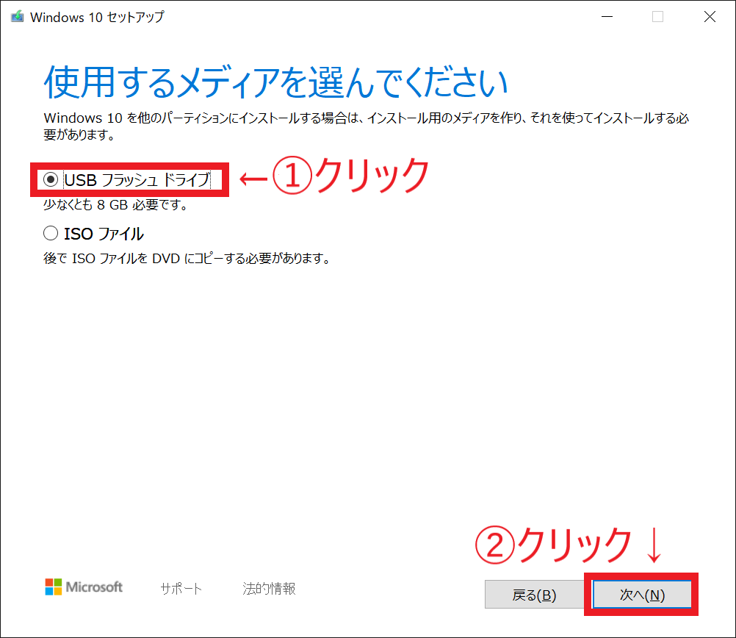Minimize the Windows 10 setup window
Screen dimensions: 736x638
point(607,17)
